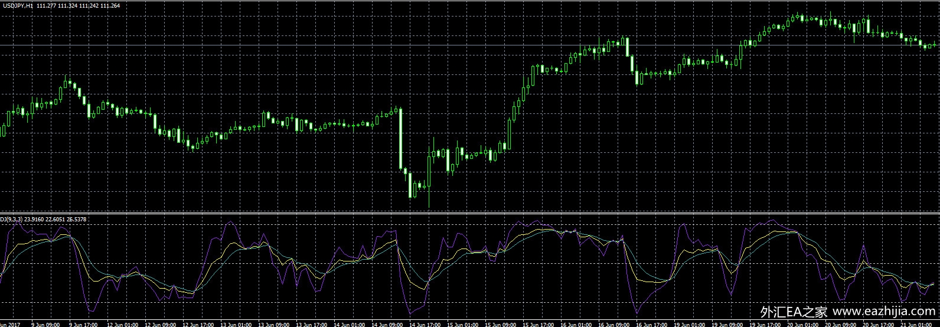The height and width of the screenshot is (327, 940).
Task: Click the USDJPY,H1 chart title label
Action: point(17,5)
